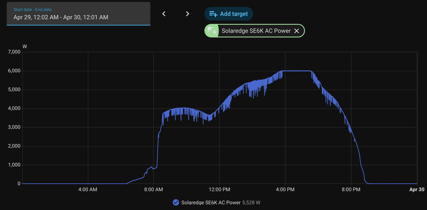427x210 pixels.
Task: Go to next date range arrow
Action: (187, 14)
